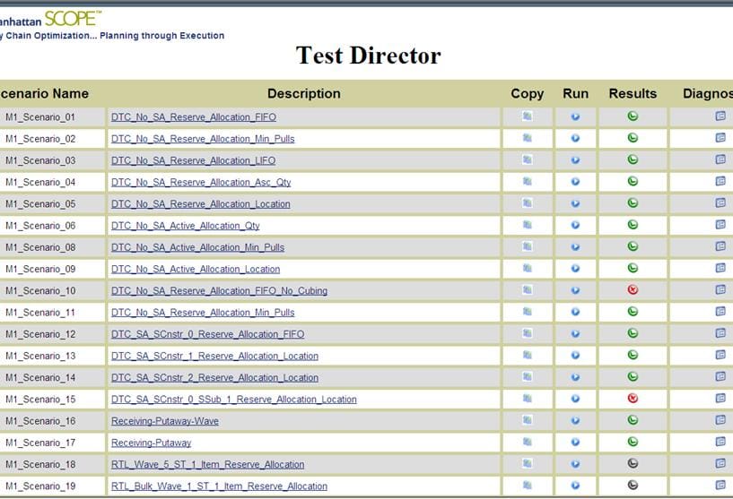Screen dimensions: 733x499
Task: Click the Results column header
Action: click(633, 94)
